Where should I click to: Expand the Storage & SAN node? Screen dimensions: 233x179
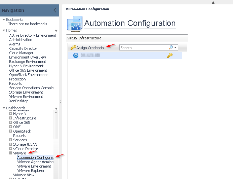(x=10, y=144)
